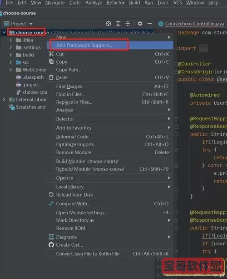Click the Expand All toolbar icon

tap(118, 24)
